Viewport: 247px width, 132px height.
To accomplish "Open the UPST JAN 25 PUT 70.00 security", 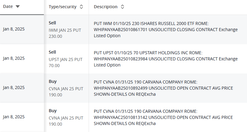I will click(x=65, y=62).
